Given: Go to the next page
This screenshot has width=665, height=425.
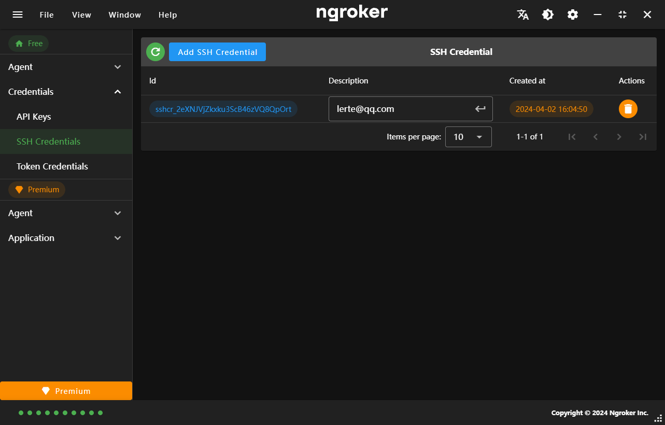Looking at the screenshot, I should click(x=619, y=137).
